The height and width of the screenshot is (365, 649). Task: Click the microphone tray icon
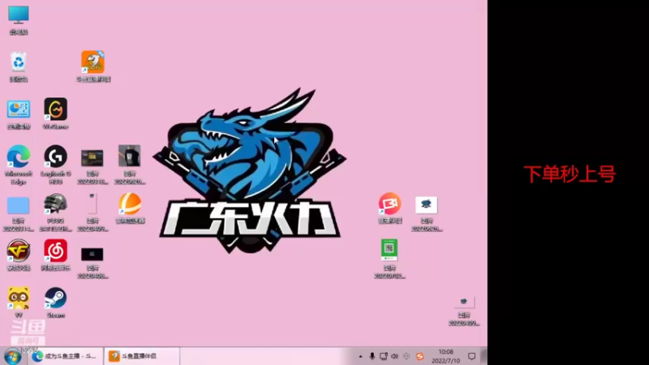(x=372, y=356)
